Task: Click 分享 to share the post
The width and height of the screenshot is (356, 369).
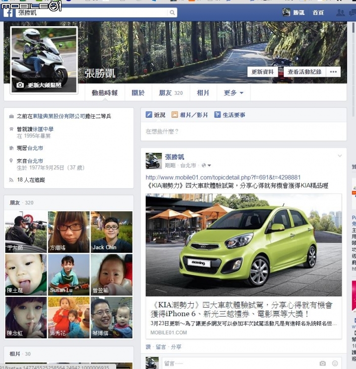Action: click(176, 347)
